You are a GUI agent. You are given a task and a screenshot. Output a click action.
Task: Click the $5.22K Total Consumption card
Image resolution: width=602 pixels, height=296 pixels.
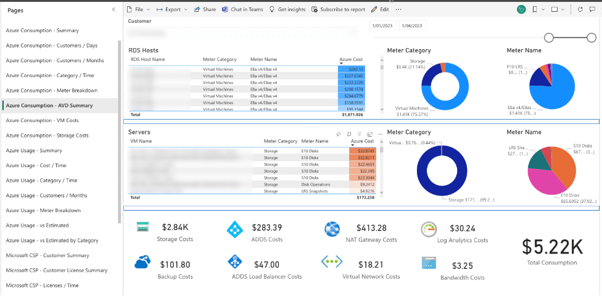(551, 251)
